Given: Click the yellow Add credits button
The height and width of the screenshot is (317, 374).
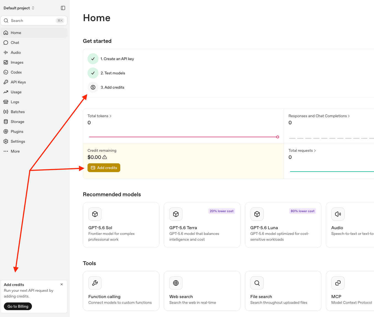Looking at the screenshot, I should click(104, 168).
